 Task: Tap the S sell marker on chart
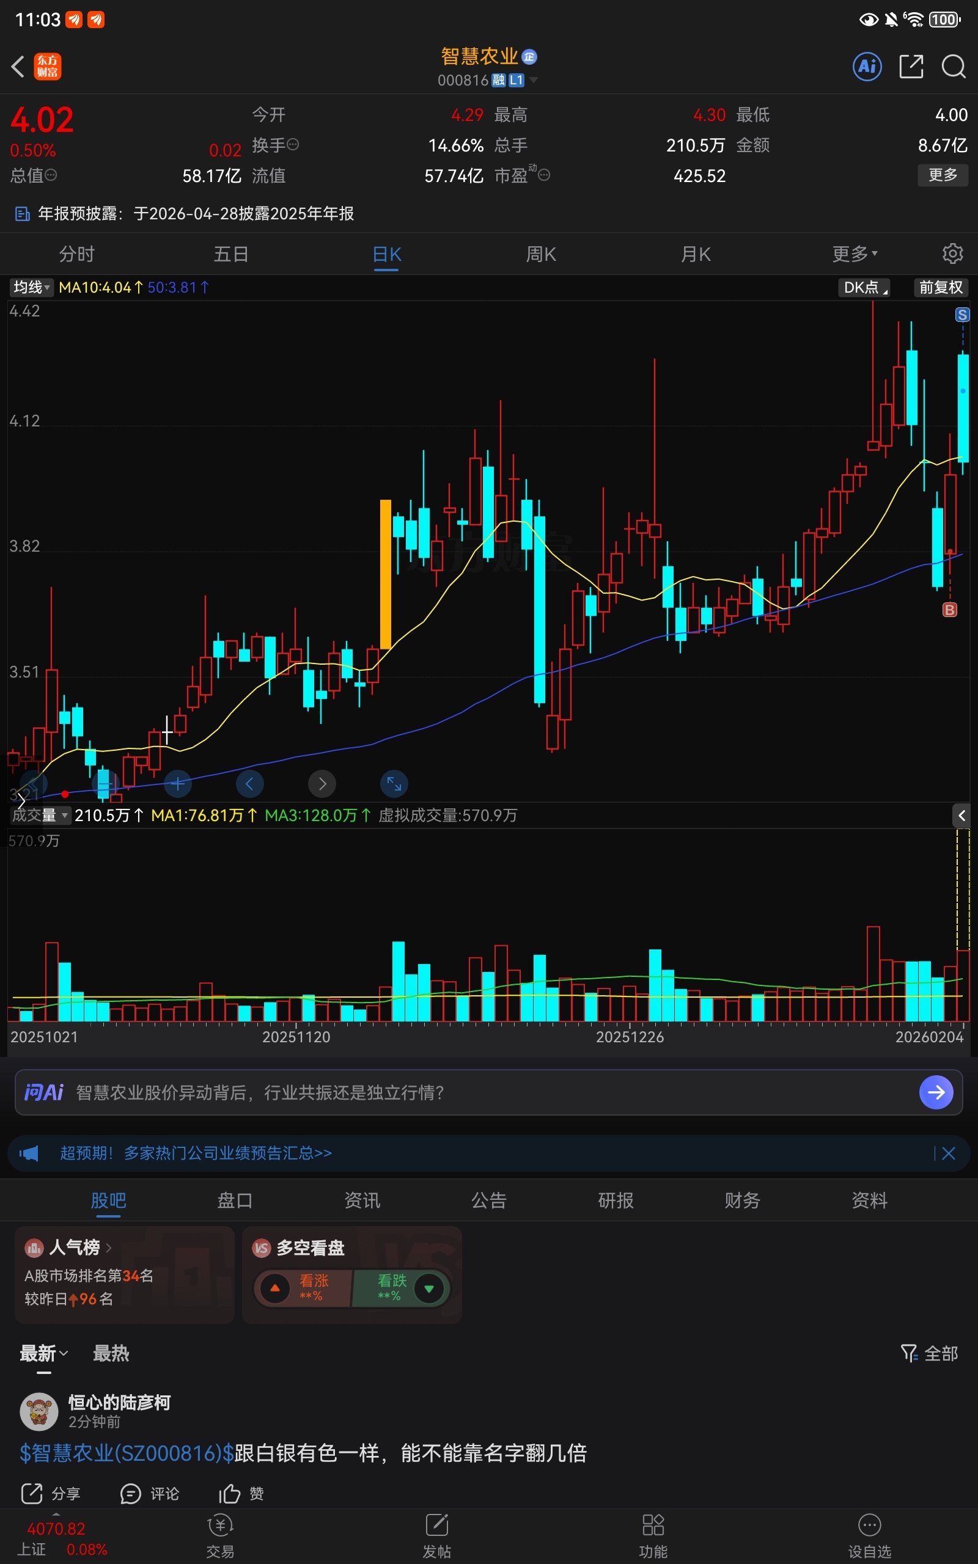[x=963, y=315]
